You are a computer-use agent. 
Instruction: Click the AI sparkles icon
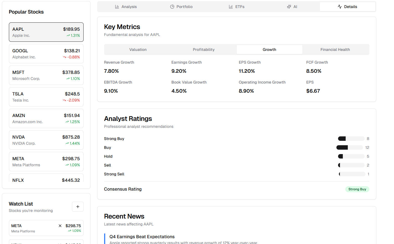[289, 7]
